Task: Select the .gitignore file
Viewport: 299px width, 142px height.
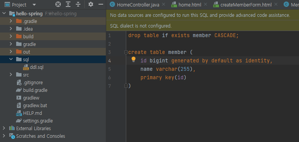Action: [33, 82]
